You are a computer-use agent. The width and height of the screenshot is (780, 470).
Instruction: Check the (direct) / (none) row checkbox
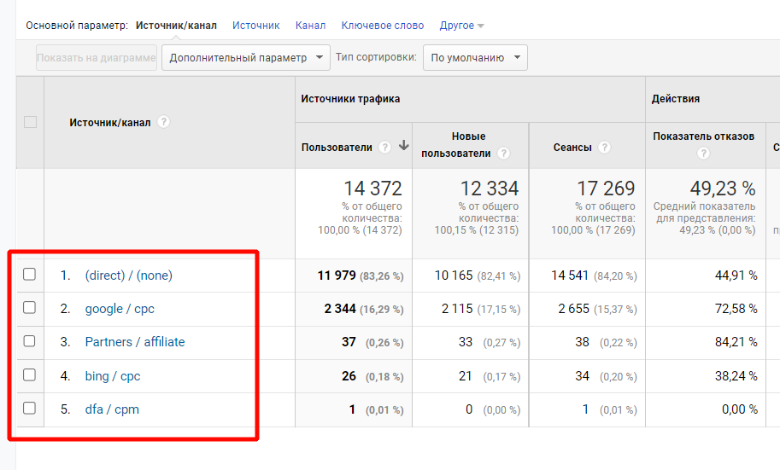pos(30,275)
